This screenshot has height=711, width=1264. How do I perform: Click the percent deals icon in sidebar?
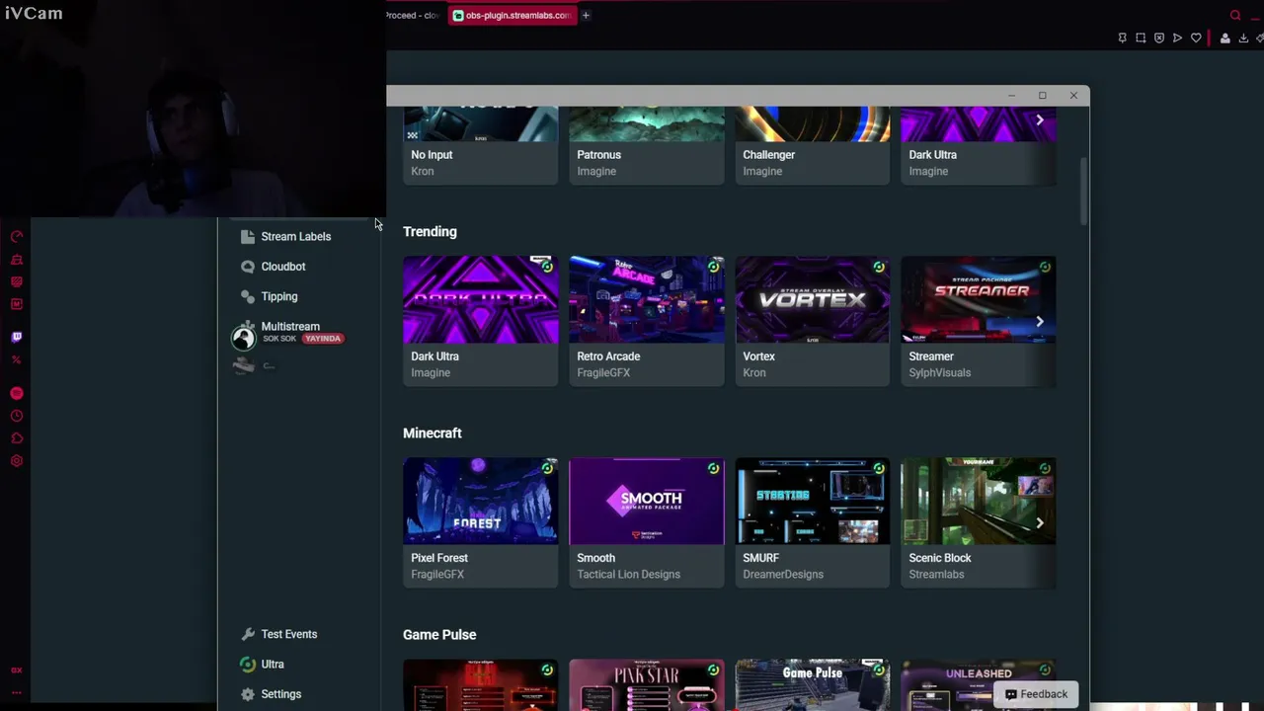tap(17, 359)
